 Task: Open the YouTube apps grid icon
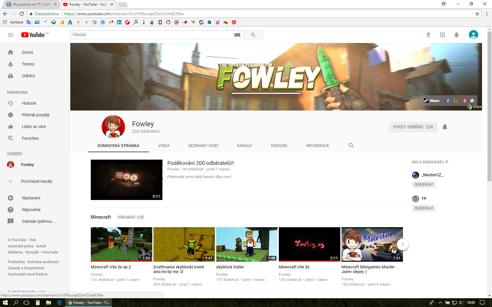442,35
